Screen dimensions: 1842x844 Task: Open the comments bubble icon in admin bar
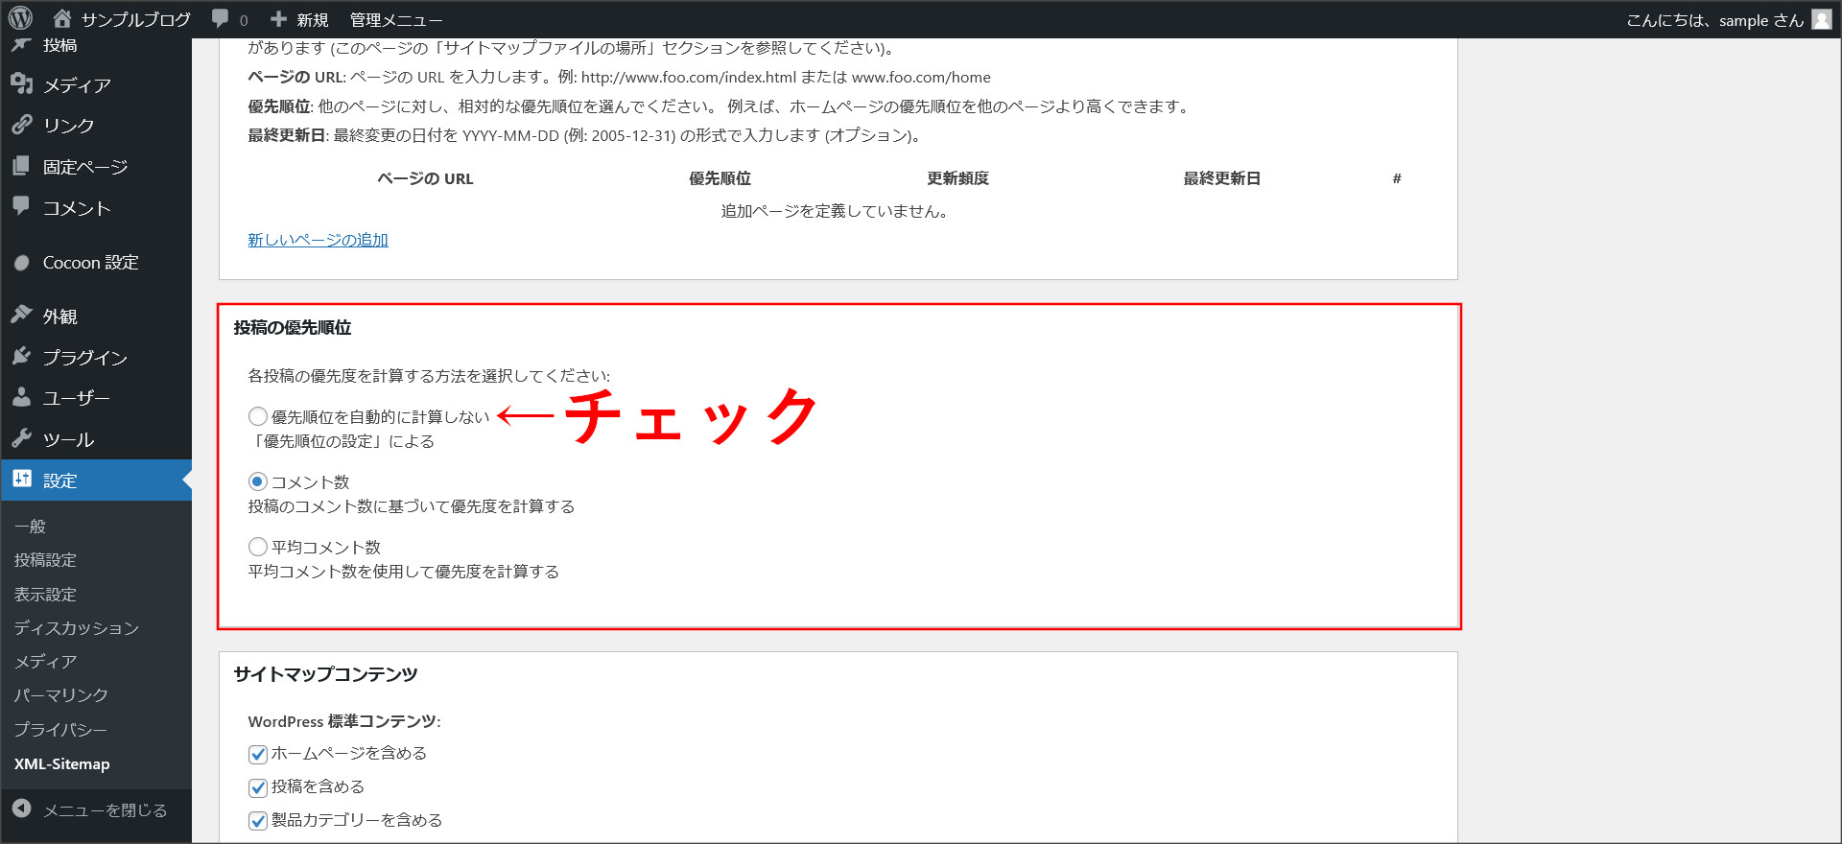coord(221,18)
